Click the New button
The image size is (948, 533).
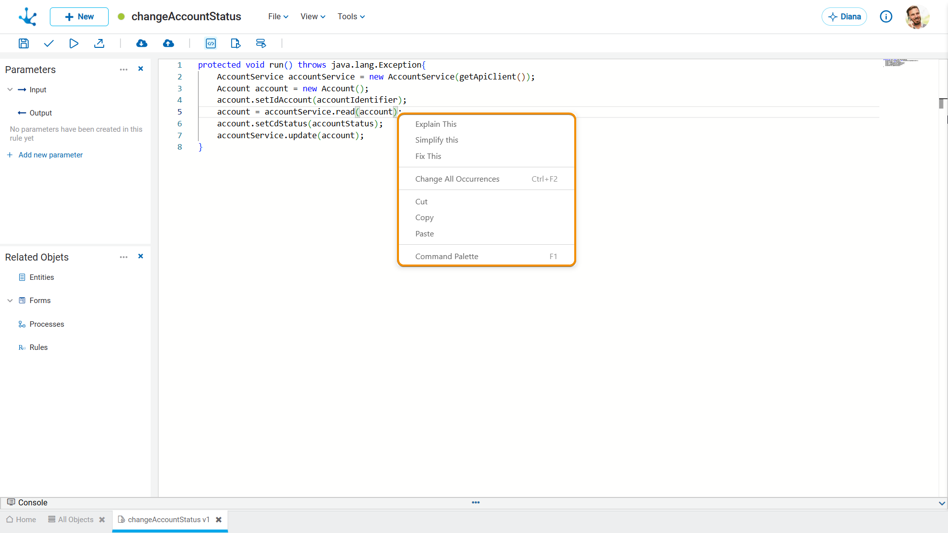79,17
